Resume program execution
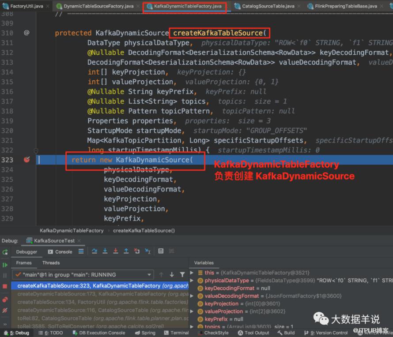This screenshot has width=393, height=337. 5,265
